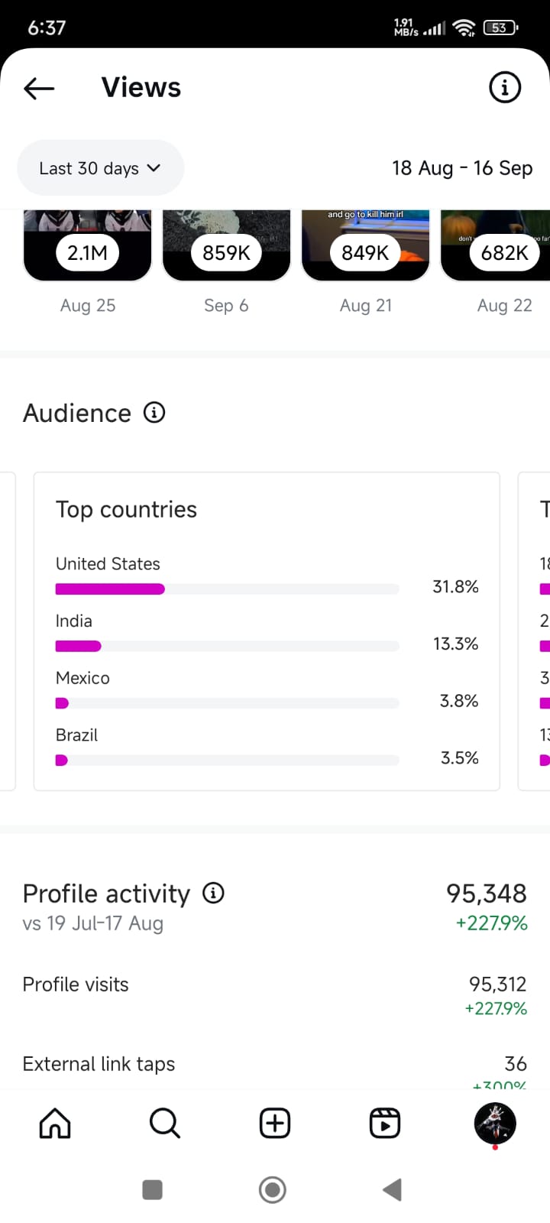The width and height of the screenshot is (550, 1223).
Task: Open the profile avatar tab
Action: tap(495, 1123)
